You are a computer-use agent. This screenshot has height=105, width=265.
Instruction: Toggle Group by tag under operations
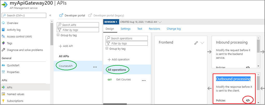(x=107, y=48)
